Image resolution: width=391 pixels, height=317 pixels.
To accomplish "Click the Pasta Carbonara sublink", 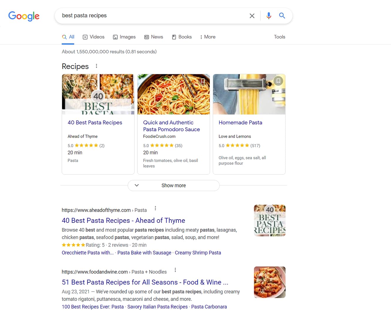I will 209,306.
